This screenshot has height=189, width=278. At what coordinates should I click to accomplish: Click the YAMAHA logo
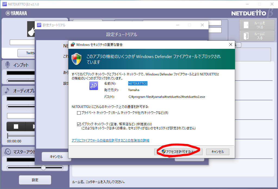(x=16, y=13)
